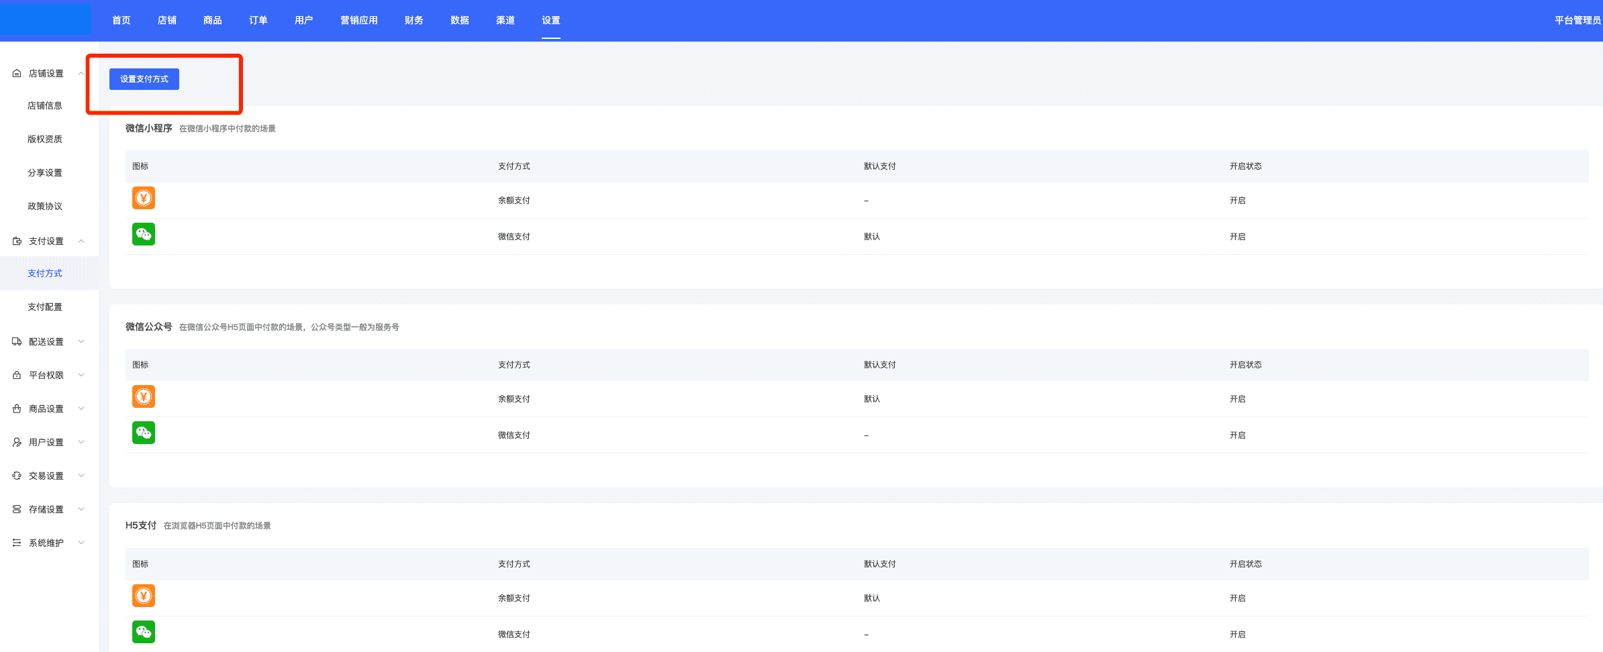Expand the 配送设置 group chevron

pyautogui.click(x=81, y=341)
